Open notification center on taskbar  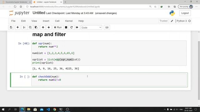click(x=196, y=109)
